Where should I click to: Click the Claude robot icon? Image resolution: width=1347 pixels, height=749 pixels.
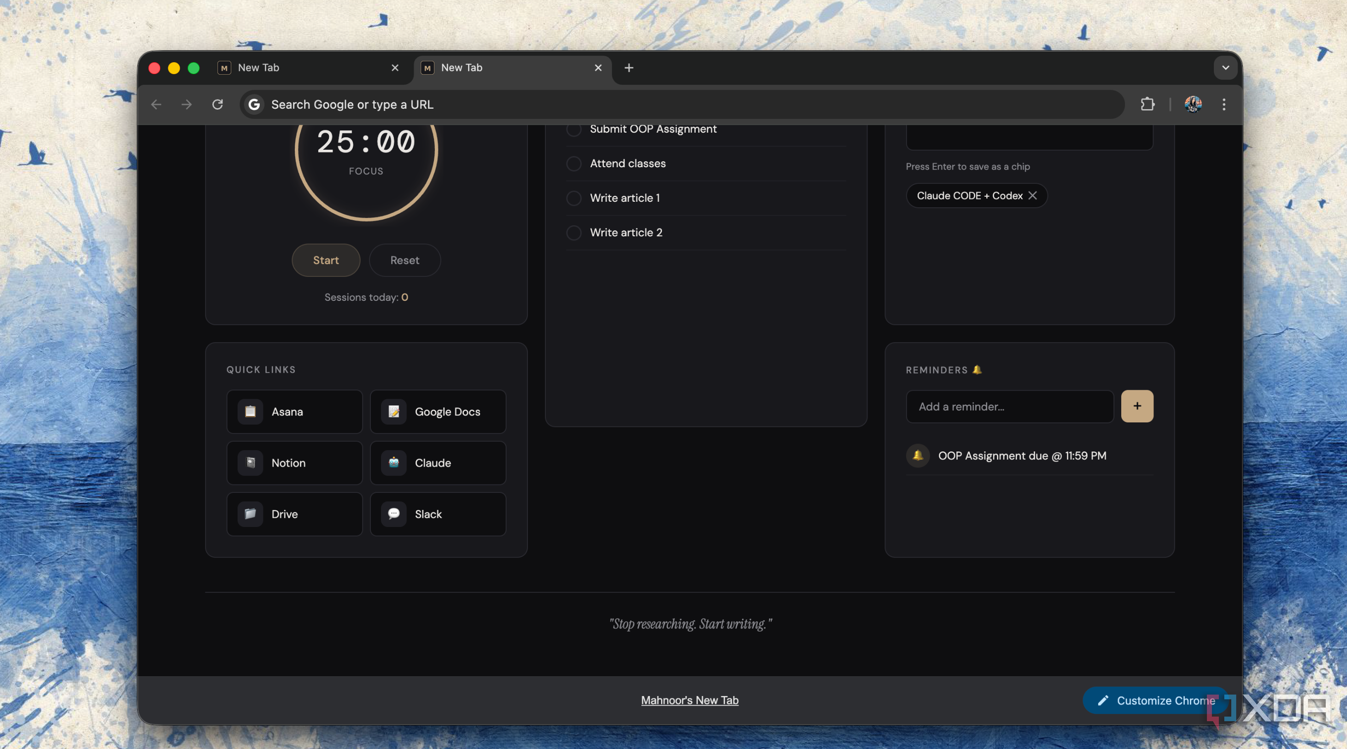click(394, 463)
